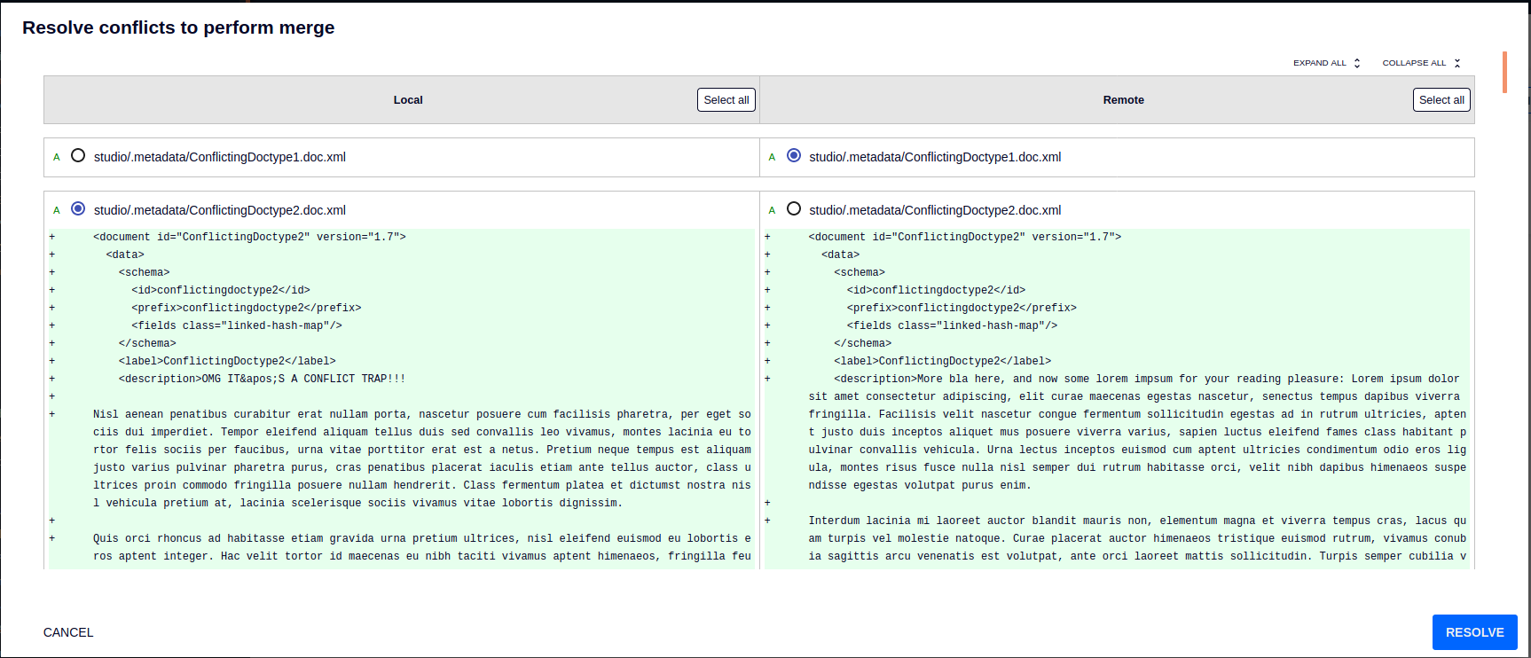The image size is (1531, 658).
Task: Click Remote line '<fields class="linked-hash-map"/>'
Action: (952, 325)
